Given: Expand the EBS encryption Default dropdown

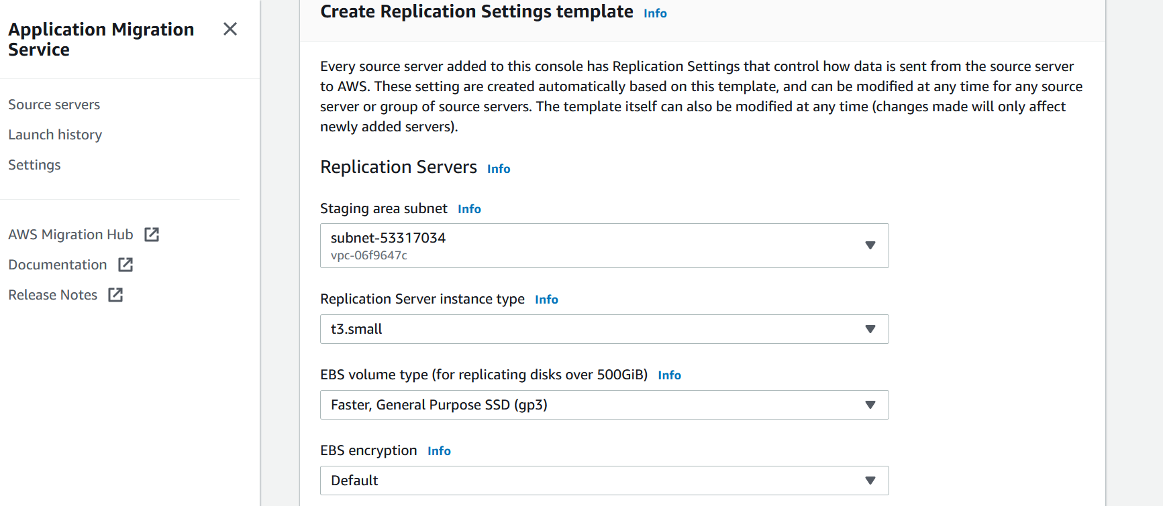Looking at the screenshot, I should (x=604, y=481).
